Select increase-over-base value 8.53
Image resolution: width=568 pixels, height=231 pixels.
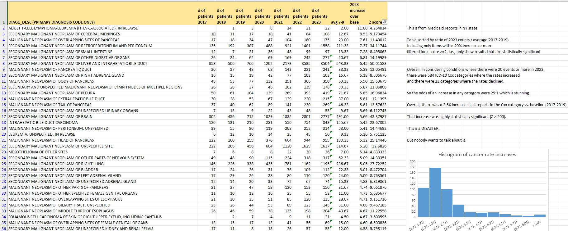359,34
